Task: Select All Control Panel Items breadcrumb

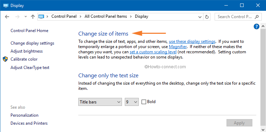Action: [x=106, y=16]
